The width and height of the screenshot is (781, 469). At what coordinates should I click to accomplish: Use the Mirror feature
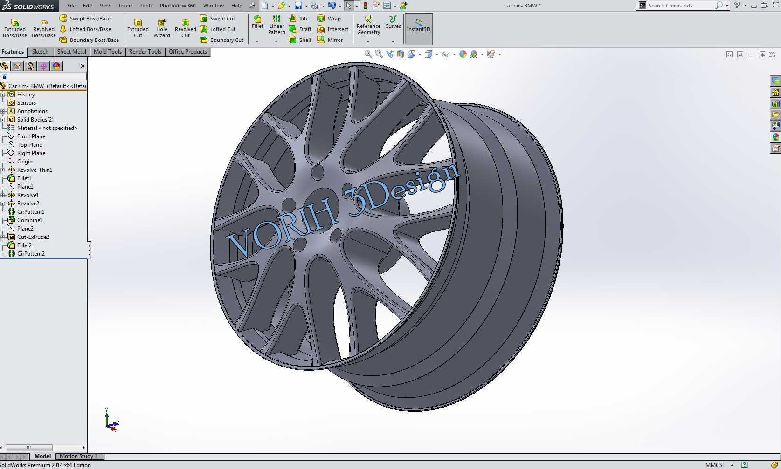[330, 40]
